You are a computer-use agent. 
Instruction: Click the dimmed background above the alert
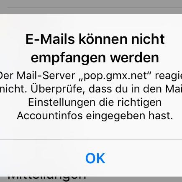click(91, 7)
